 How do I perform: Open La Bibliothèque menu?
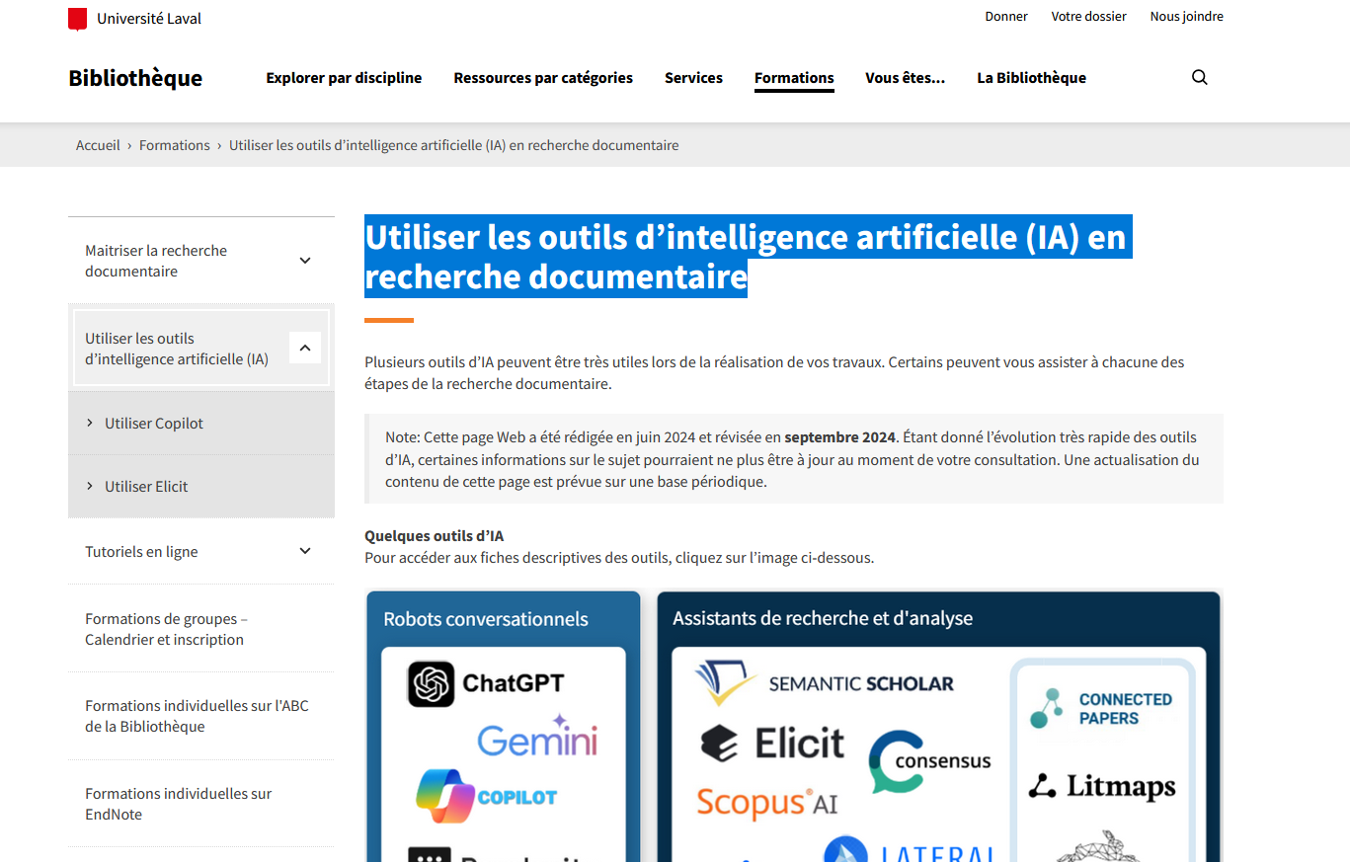pyautogui.click(x=1031, y=78)
